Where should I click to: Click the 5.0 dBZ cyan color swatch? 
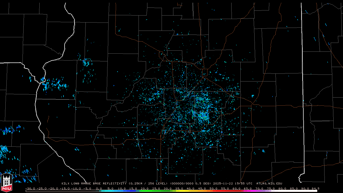[111, 191]
